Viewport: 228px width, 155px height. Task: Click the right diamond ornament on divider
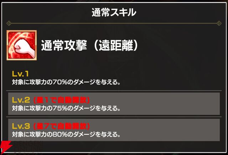click(x=219, y=24)
